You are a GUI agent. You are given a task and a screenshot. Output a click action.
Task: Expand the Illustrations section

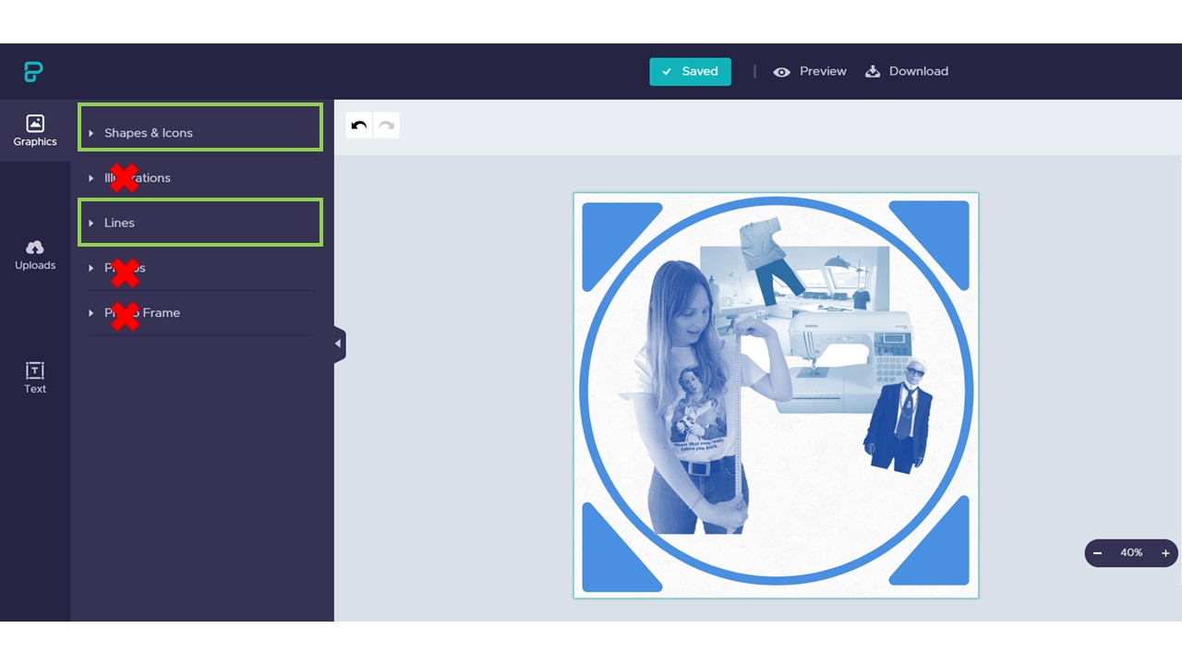(x=137, y=178)
